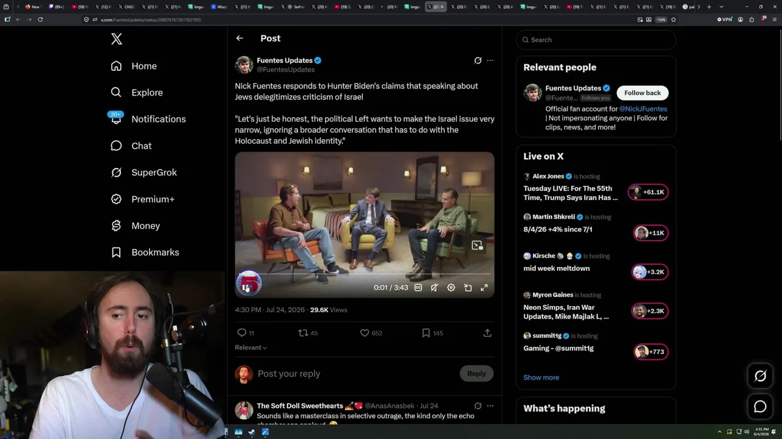The image size is (782, 439).
Task: Join Alex Jones live space with +61.1K listeners
Action: [649, 192]
